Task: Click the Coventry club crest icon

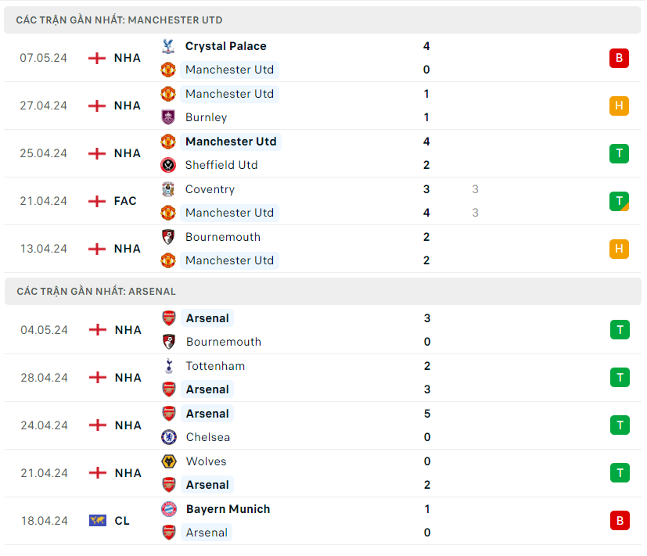Action: [168, 189]
